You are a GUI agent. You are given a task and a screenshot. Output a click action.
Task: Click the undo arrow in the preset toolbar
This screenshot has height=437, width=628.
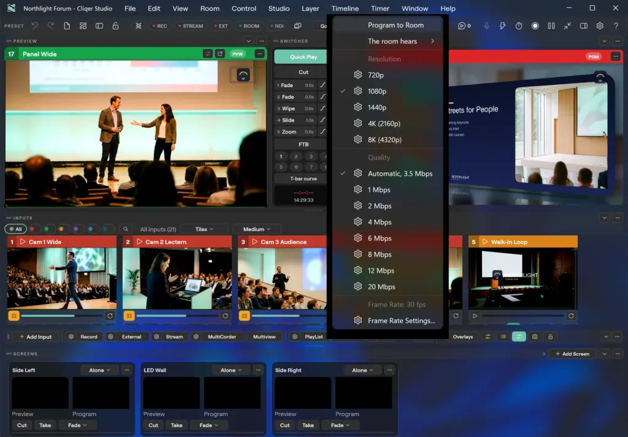35,26
